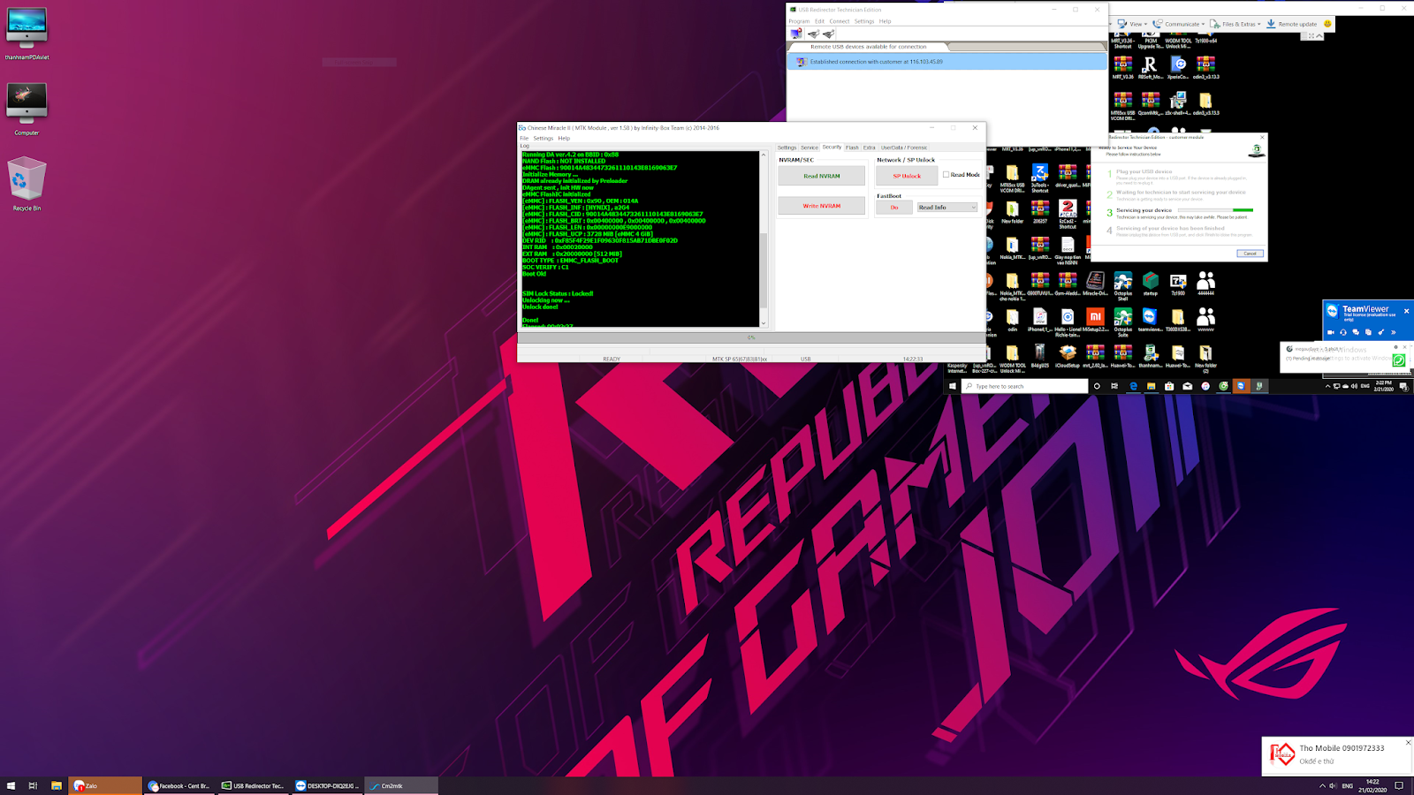Open the Octoplus Shell icon on remote desktop
This screenshot has height=795, width=1414.
pyautogui.click(x=1122, y=286)
